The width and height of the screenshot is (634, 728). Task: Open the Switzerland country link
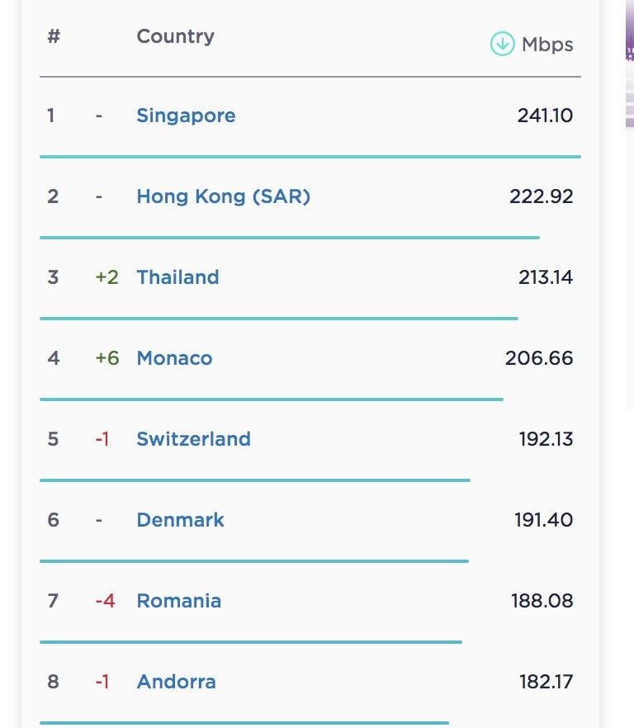pos(193,439)
